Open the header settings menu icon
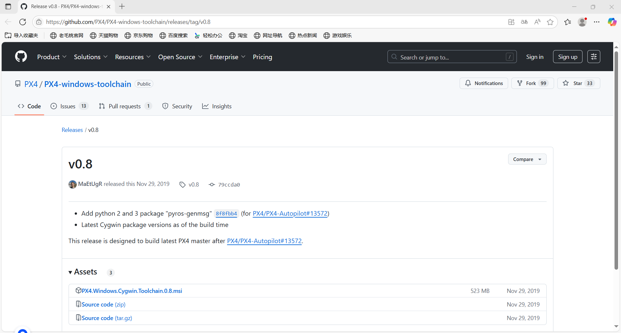621x333 pixels. click(594, 57)
